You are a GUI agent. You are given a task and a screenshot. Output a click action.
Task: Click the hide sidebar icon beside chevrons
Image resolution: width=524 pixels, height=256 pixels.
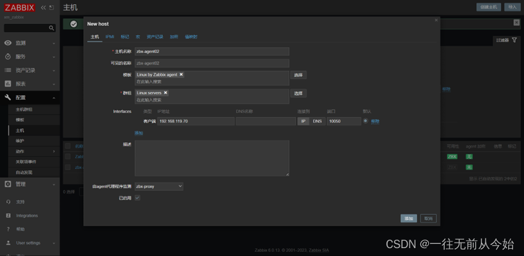point(51,7)
